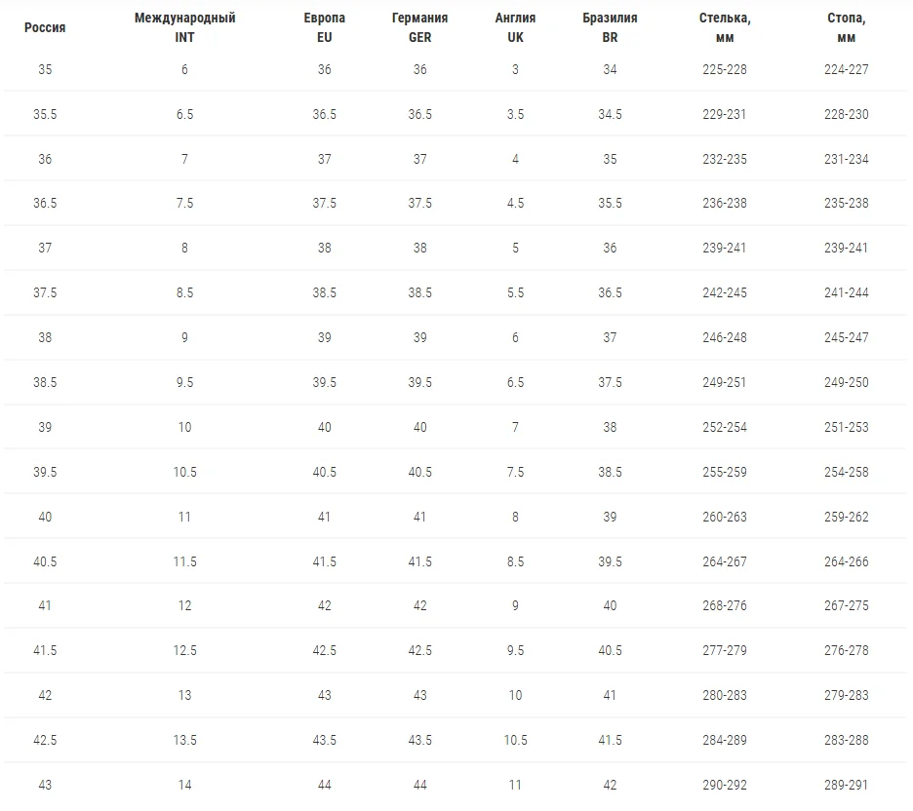The width and height of the screenshot is (913, 811).
Task: Click the international size 8.5 cell
Action: tap(184, 292)
